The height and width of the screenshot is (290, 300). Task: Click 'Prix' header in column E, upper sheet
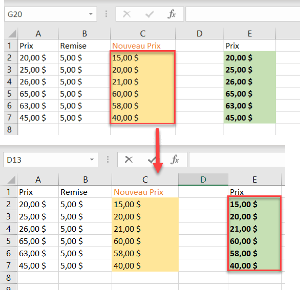250,46
